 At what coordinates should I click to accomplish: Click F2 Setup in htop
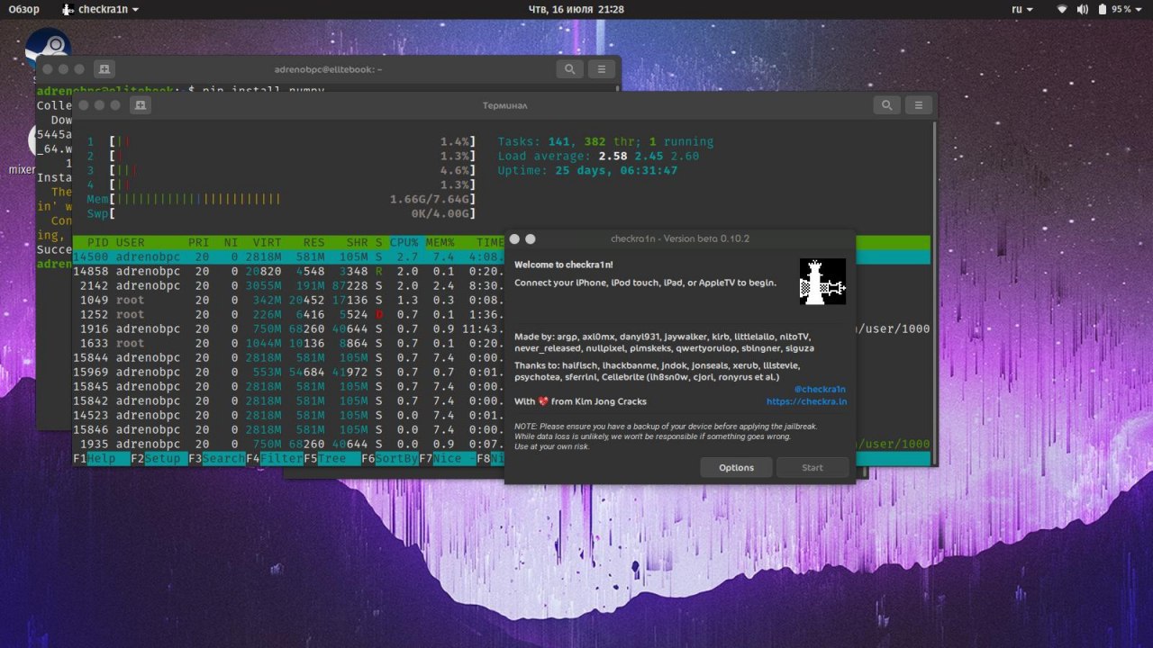pos(159,458)
